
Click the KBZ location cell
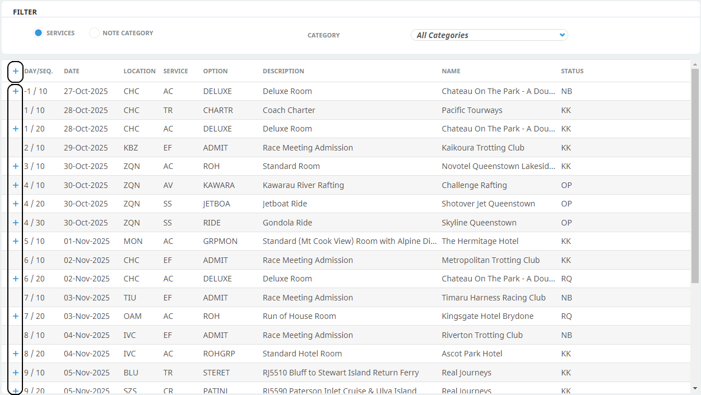131,148
